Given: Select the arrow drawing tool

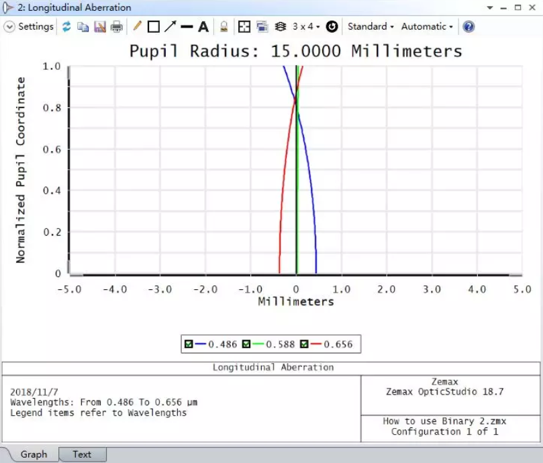Looking at the screenshot, I should point(170,27).
